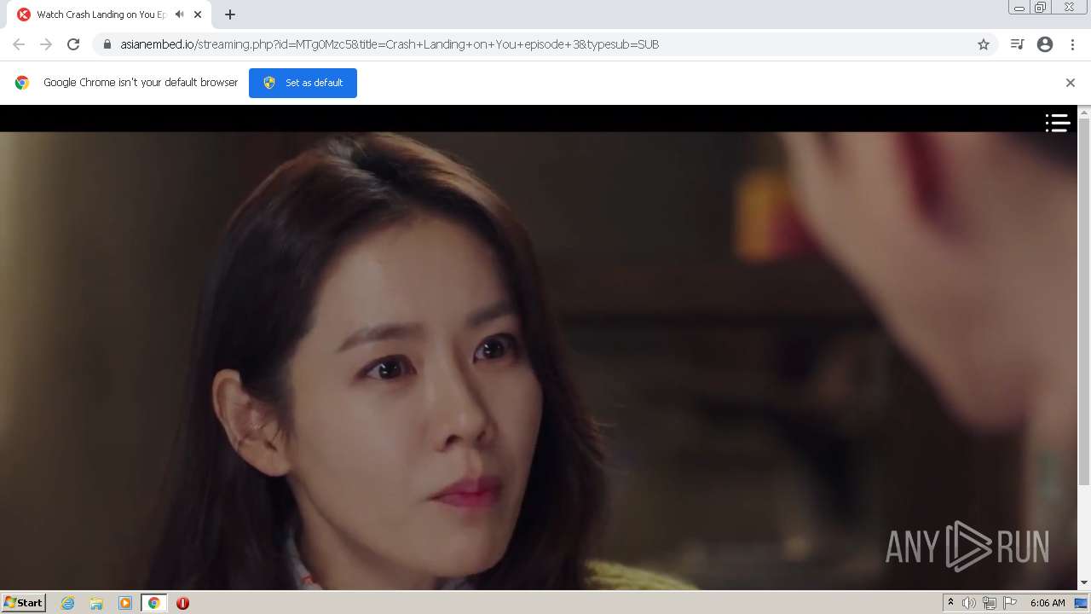View site security lock information
Image resolution: width=1091 pixels, height=614 pixels.
coord(107,44)
